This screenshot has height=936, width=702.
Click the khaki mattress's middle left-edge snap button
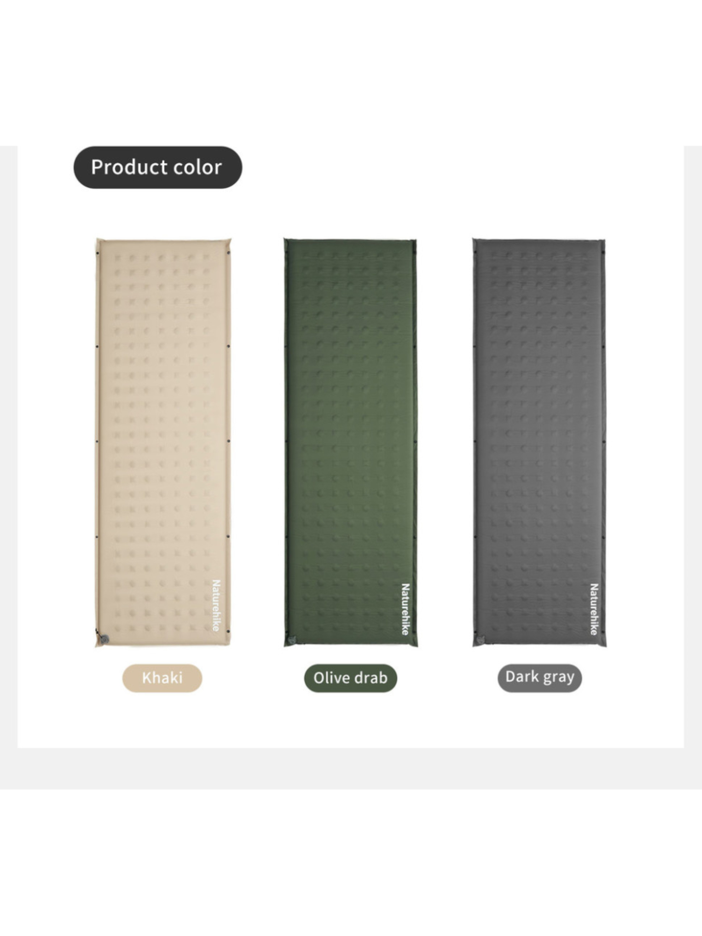[x=97, y=441]
